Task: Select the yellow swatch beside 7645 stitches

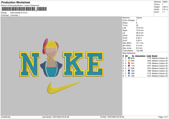Action: click(129, 61)
